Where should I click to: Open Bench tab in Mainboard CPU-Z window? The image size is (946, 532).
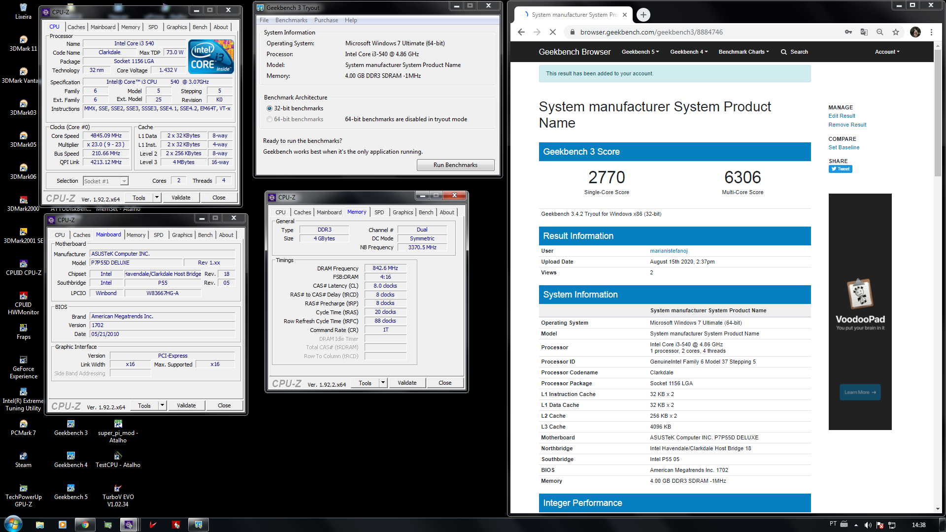point(205,235)
